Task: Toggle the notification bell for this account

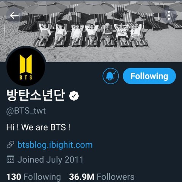Action: point(111,76)
